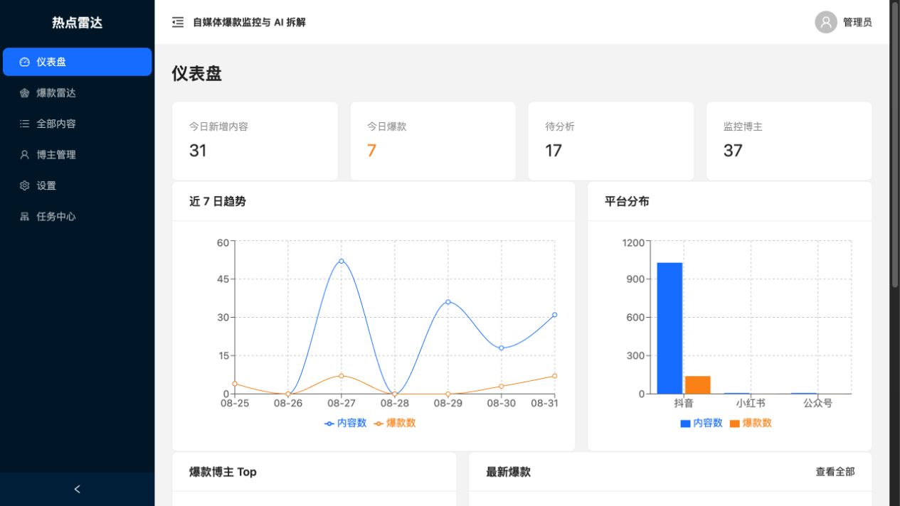900x506 pixels.
Task: Click the 爆款博主 Top card title
Action: (x=223, y=472)
